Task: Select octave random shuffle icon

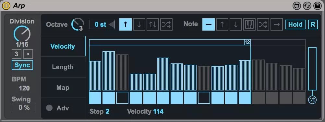Action: point(166,24)
